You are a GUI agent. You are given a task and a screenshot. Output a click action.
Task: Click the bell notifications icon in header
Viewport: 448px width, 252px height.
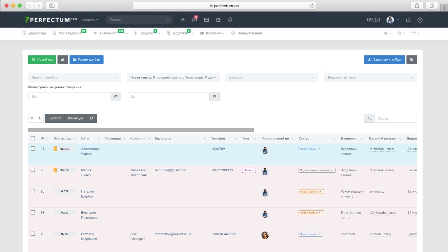coord(230,20)
